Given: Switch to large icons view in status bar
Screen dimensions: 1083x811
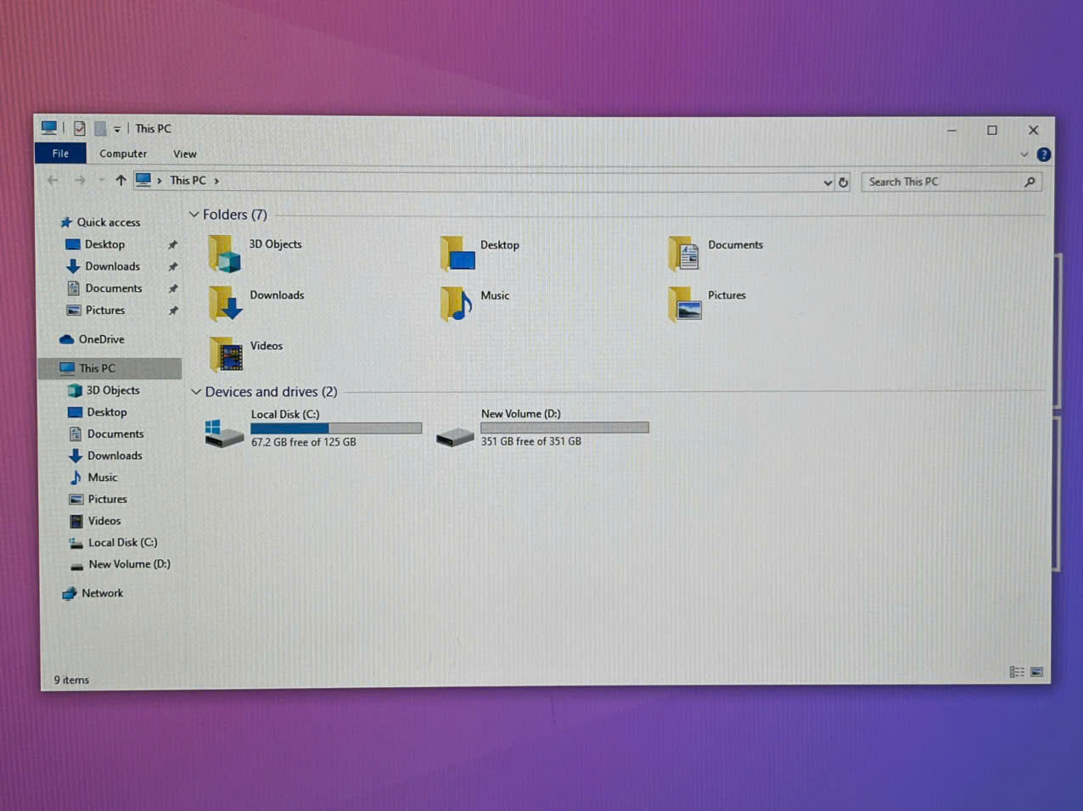Looking at the screenshot, I should coord(1036,672).
